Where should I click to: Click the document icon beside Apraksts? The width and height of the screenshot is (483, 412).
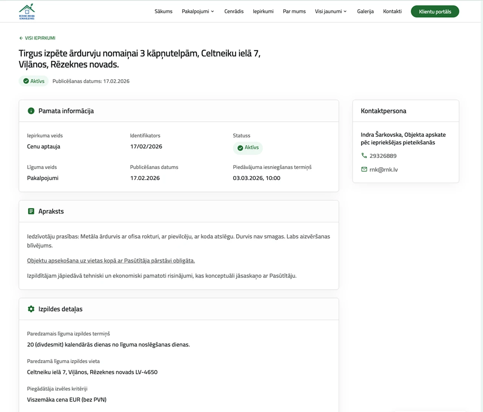point(31,211)
